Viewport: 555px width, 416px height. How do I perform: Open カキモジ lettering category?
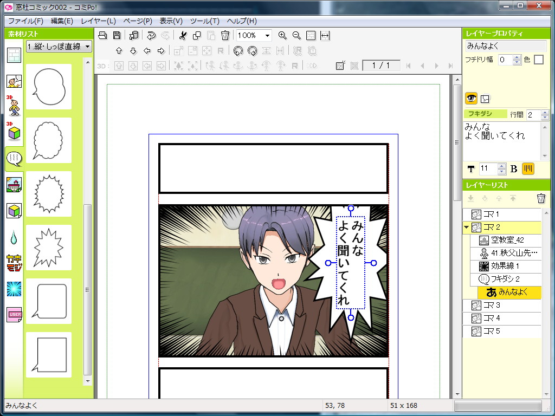click(14, 263)
